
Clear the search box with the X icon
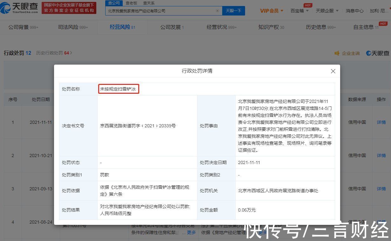(217, 11)
